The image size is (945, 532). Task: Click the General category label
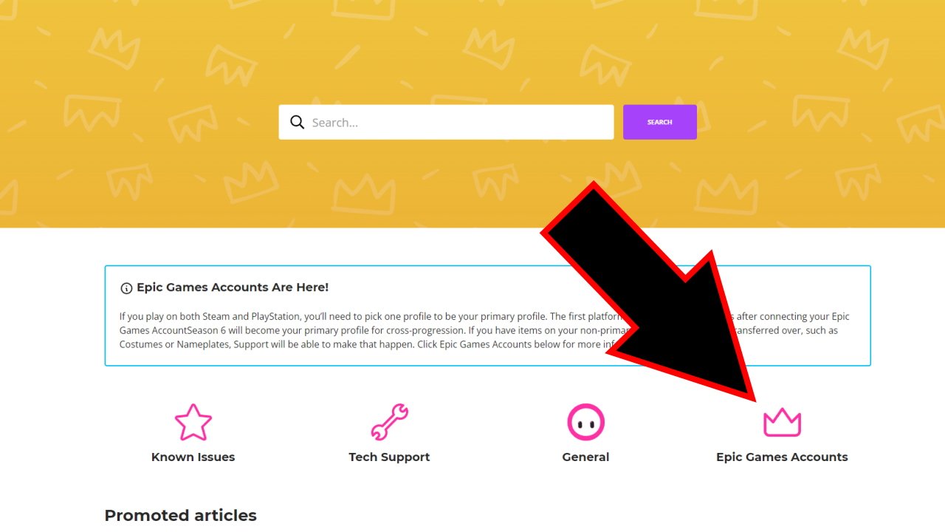pos(585,457)
